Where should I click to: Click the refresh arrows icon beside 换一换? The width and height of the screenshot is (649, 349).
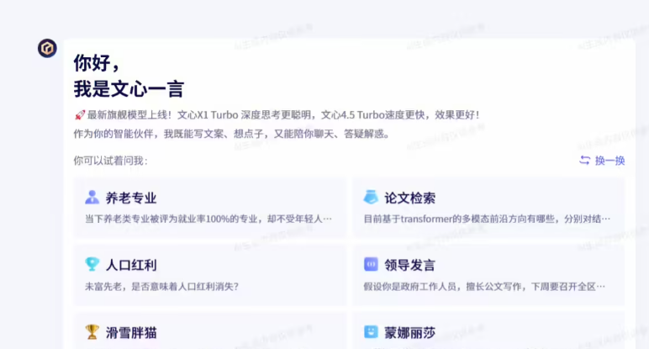[584, 161]
